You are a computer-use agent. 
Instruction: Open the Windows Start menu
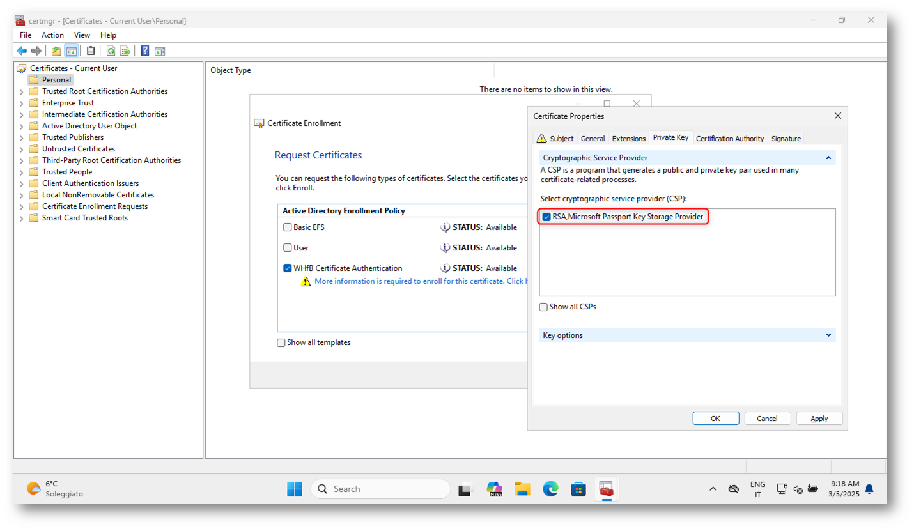coord(294,489)
